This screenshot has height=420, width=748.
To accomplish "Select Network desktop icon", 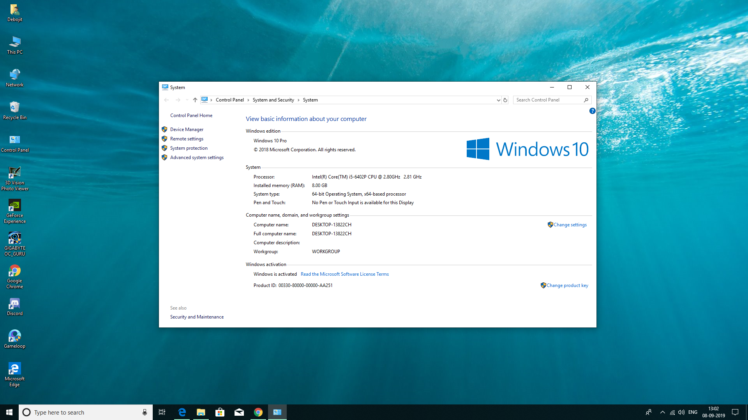I will pyautogui.click(x=15, y=78).
